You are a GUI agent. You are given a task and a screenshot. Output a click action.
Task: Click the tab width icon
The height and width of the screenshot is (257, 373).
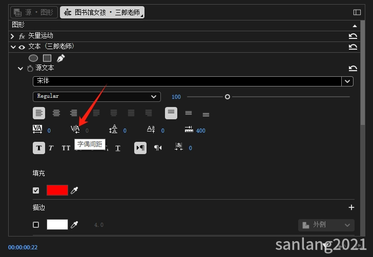(x=189, y=129)
